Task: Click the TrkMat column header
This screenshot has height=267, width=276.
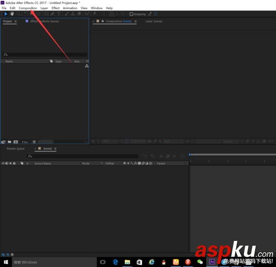Action: tap(109, 164)
